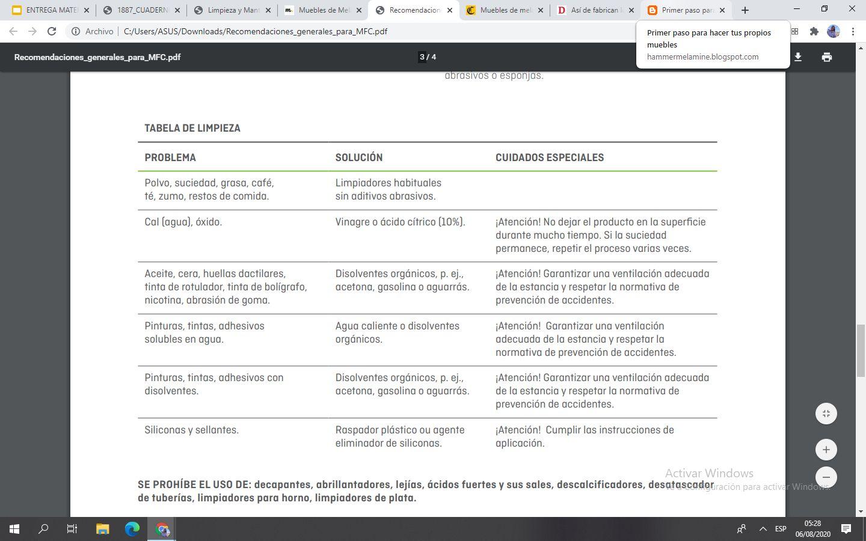Viewport: 866px width, 541px height.
Task: Reload the current PDF page
Action: coord(52,31)
